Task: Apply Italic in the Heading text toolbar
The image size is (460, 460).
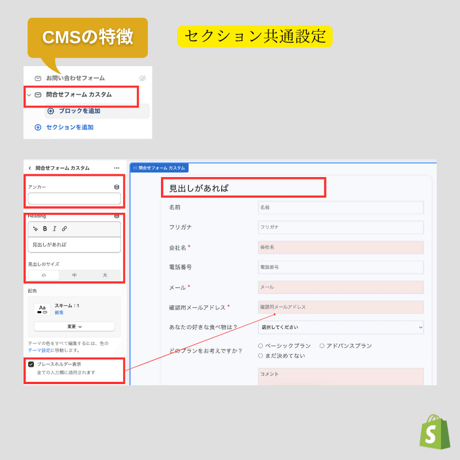Action: pyautogui.click(x=54, y=228)
